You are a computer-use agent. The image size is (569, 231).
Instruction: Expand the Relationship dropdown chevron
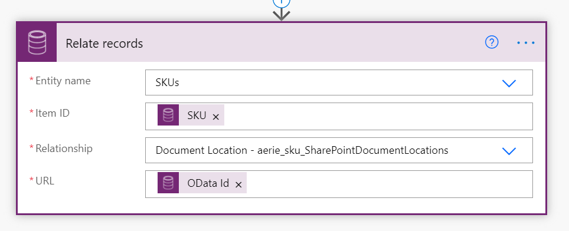(509, 151)
